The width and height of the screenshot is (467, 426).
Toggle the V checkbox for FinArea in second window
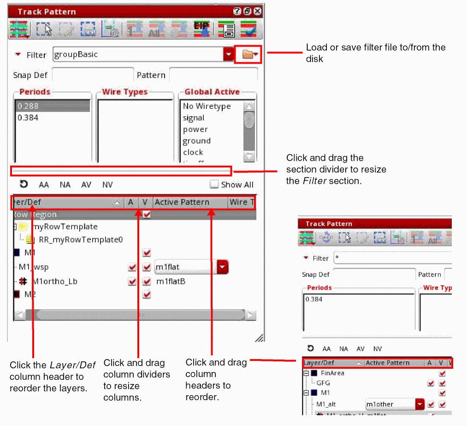[x=442, y=373]
